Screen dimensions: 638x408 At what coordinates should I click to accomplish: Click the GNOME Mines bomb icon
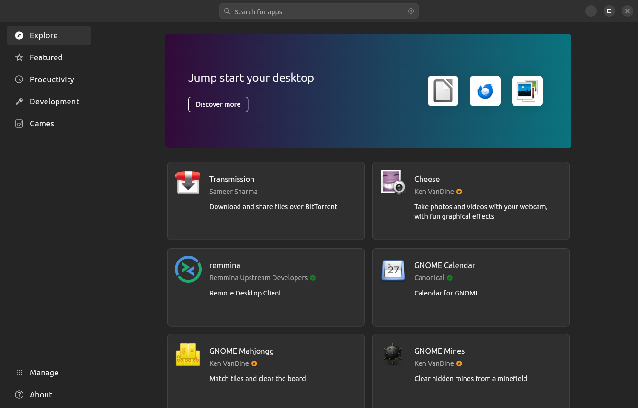(x=393, y=354)
